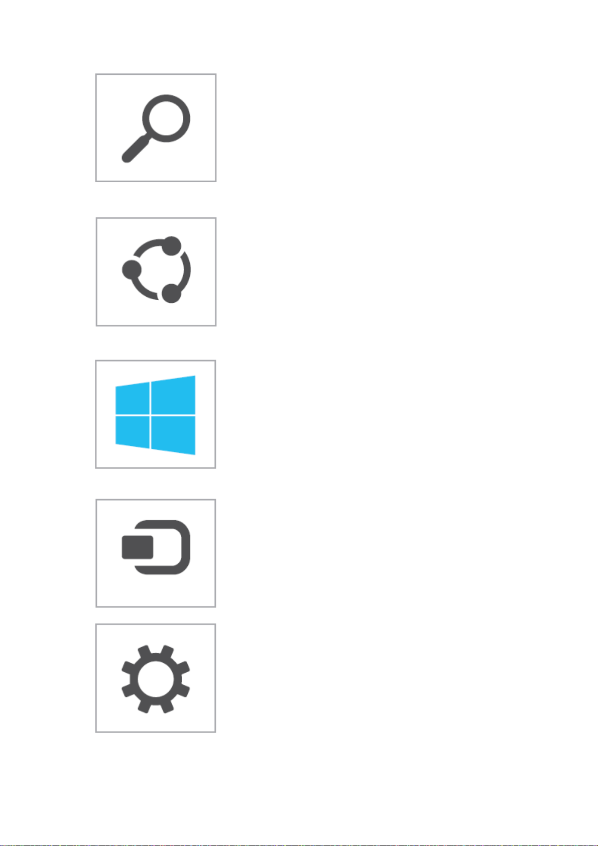Viewport: 598px width, 846px height.
Task: Click the blue Windows Start logo
Action: pos(156,414)
